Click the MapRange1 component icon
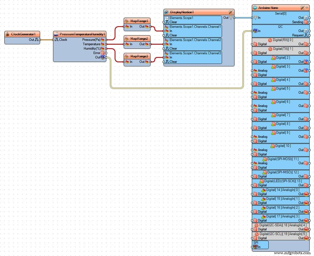Image resolution: width=314 pixels, height=256 pixels. [127, 21]
